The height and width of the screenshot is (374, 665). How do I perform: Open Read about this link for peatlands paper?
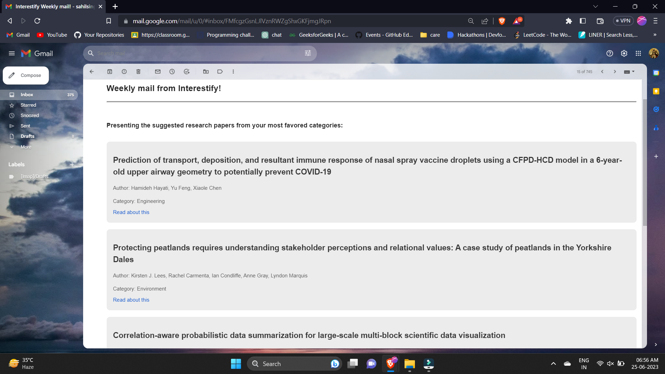pyautogui.click(x=131, y=300)
